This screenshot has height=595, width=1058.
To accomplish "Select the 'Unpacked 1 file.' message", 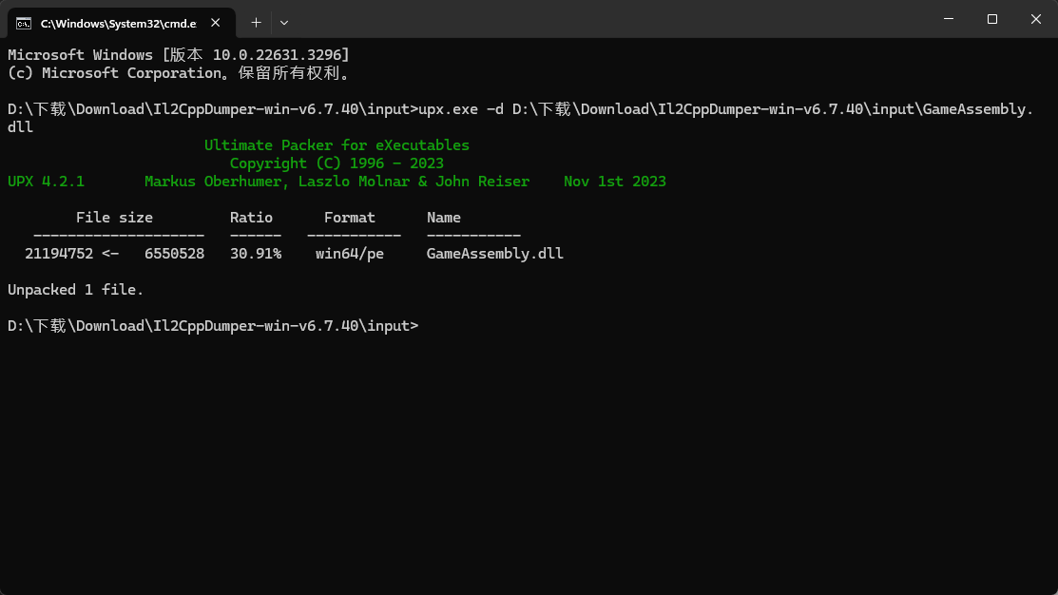I will (x=74, y=289).
